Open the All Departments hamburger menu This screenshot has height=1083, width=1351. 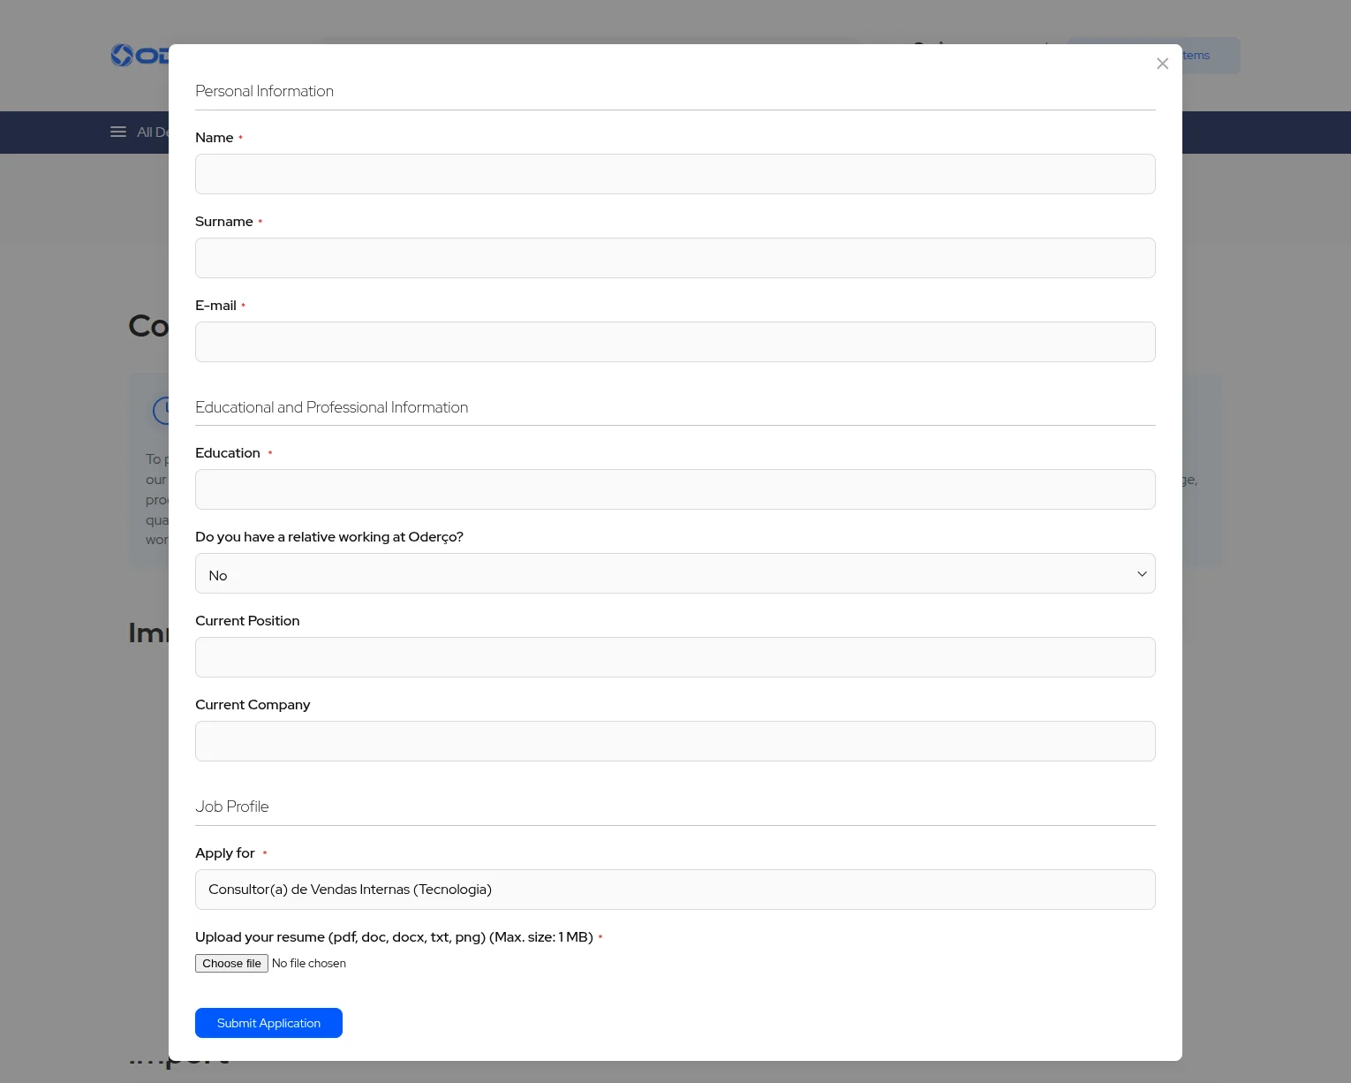pyautogui.click(x=118, y=132)
